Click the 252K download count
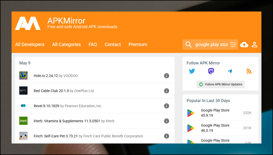 (247, 113)
